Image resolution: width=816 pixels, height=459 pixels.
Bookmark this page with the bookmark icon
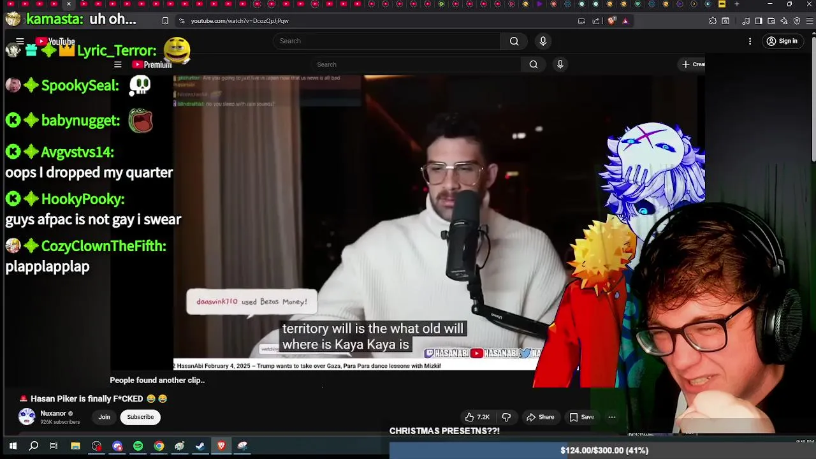165,21
